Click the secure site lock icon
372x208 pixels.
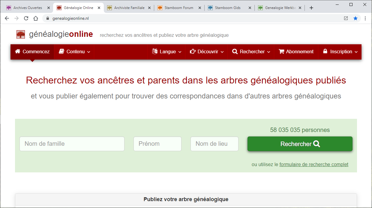[x=47, y=18]
